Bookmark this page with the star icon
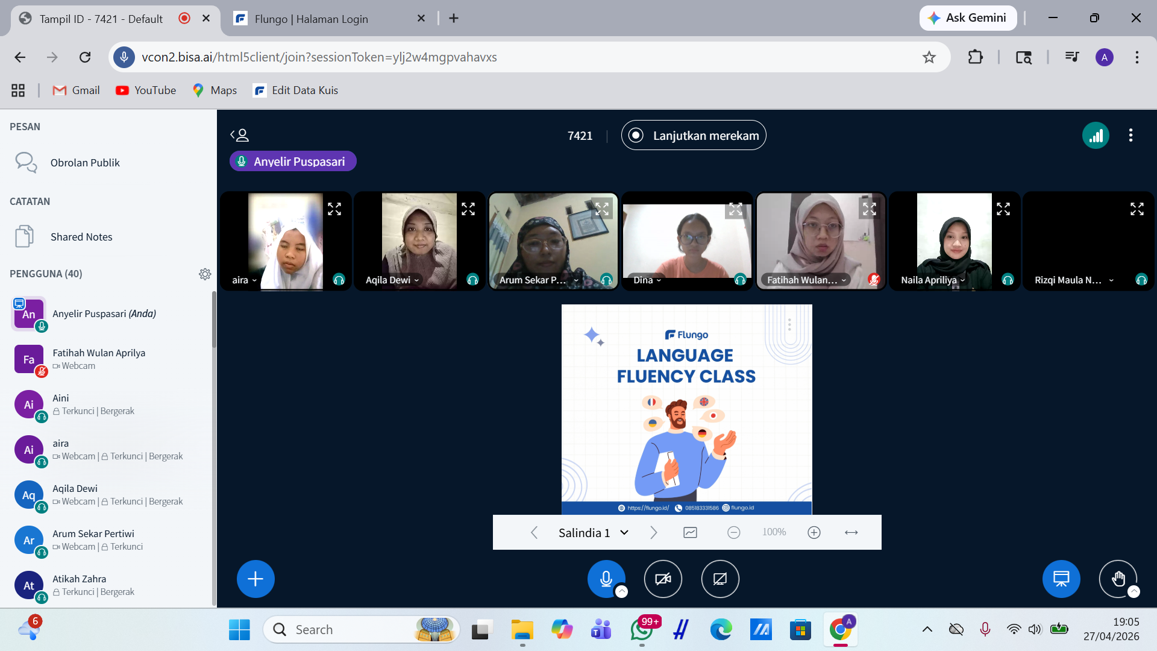 tap(929, 57)
